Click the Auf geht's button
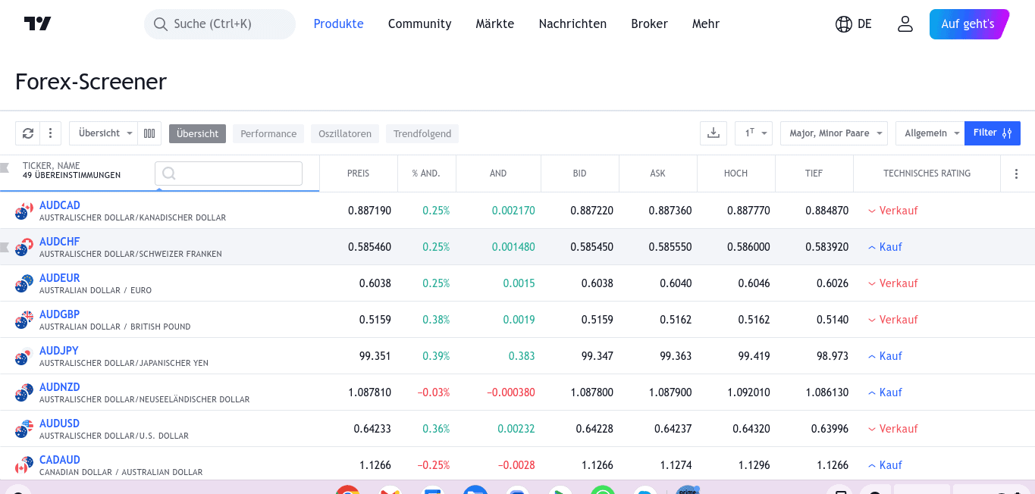The height and width of the screenshot is (494, 1035). [968, 24]
